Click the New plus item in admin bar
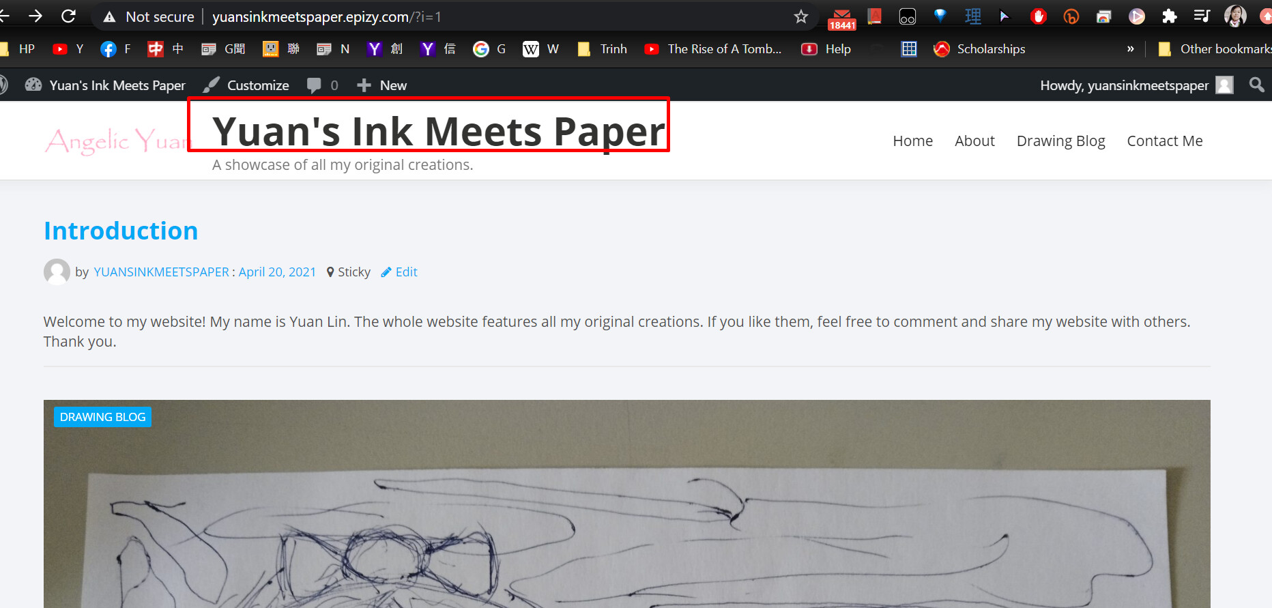This screenshot has height=608, width=1272. 382,85
